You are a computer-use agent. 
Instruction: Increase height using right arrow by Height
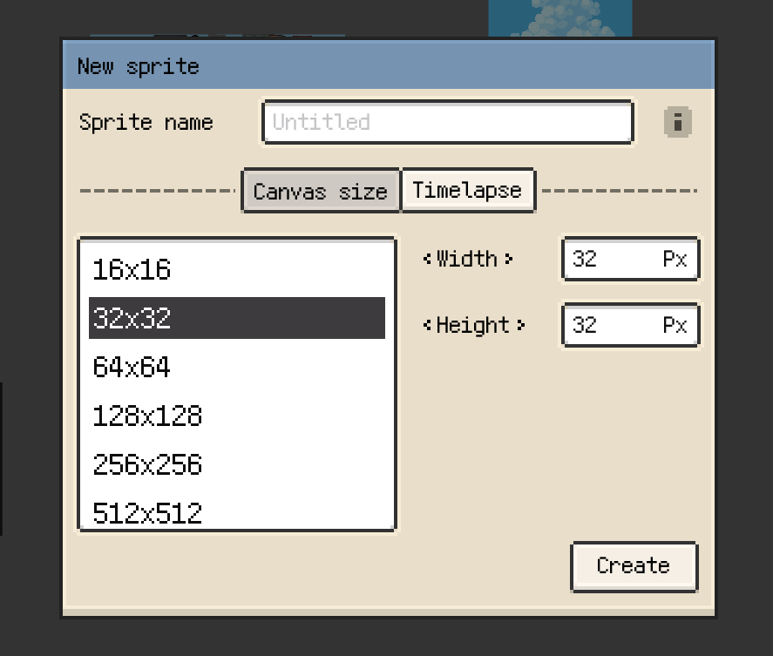tap(521, 325)
